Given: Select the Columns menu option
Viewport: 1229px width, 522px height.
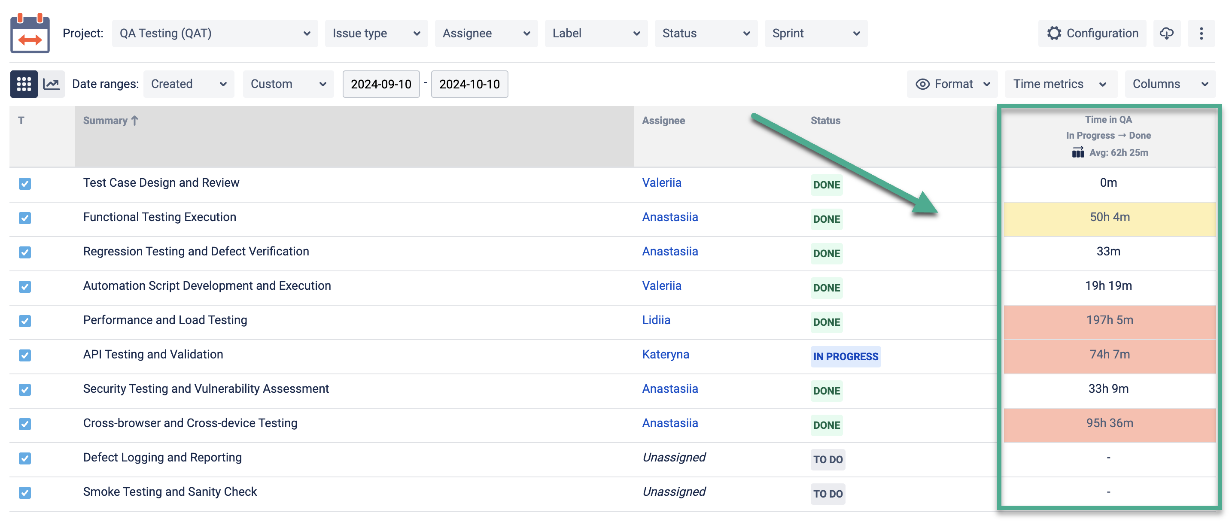Looking at the screenshot, I should click(x=1168, y=83).
